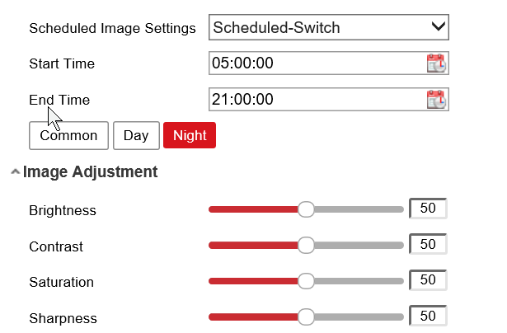The image size is (507, 333).
Task: Switch to the Day tab
Action: tap(136, 136)
